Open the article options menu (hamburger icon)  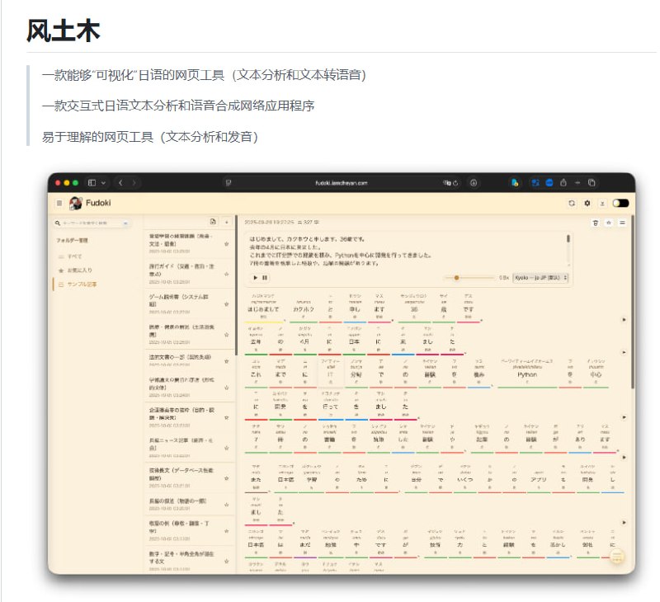point(623,222)
